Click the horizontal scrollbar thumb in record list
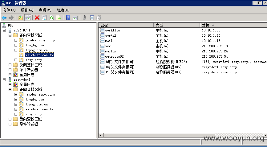267x147 pixels. click(x=160, y=135)
